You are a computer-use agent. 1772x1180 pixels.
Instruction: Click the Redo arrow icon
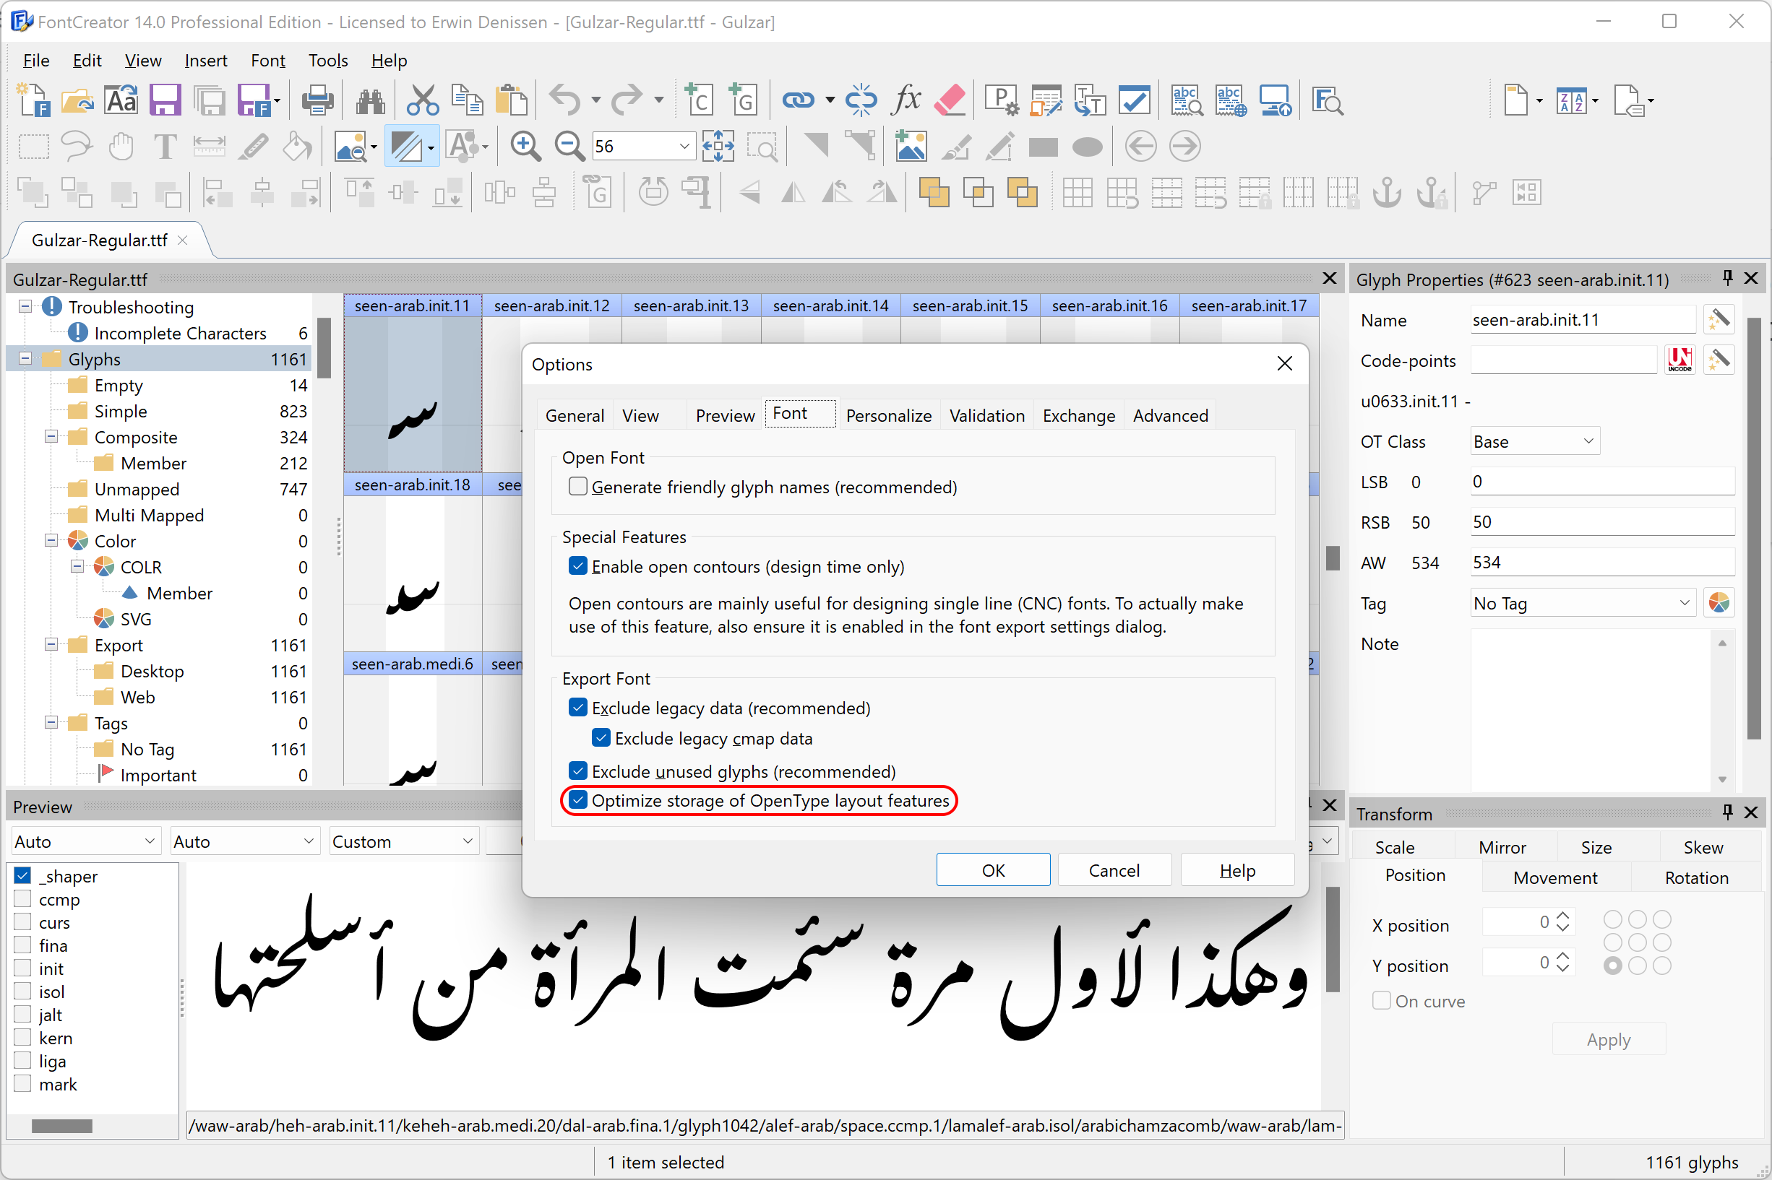[627, 100]
